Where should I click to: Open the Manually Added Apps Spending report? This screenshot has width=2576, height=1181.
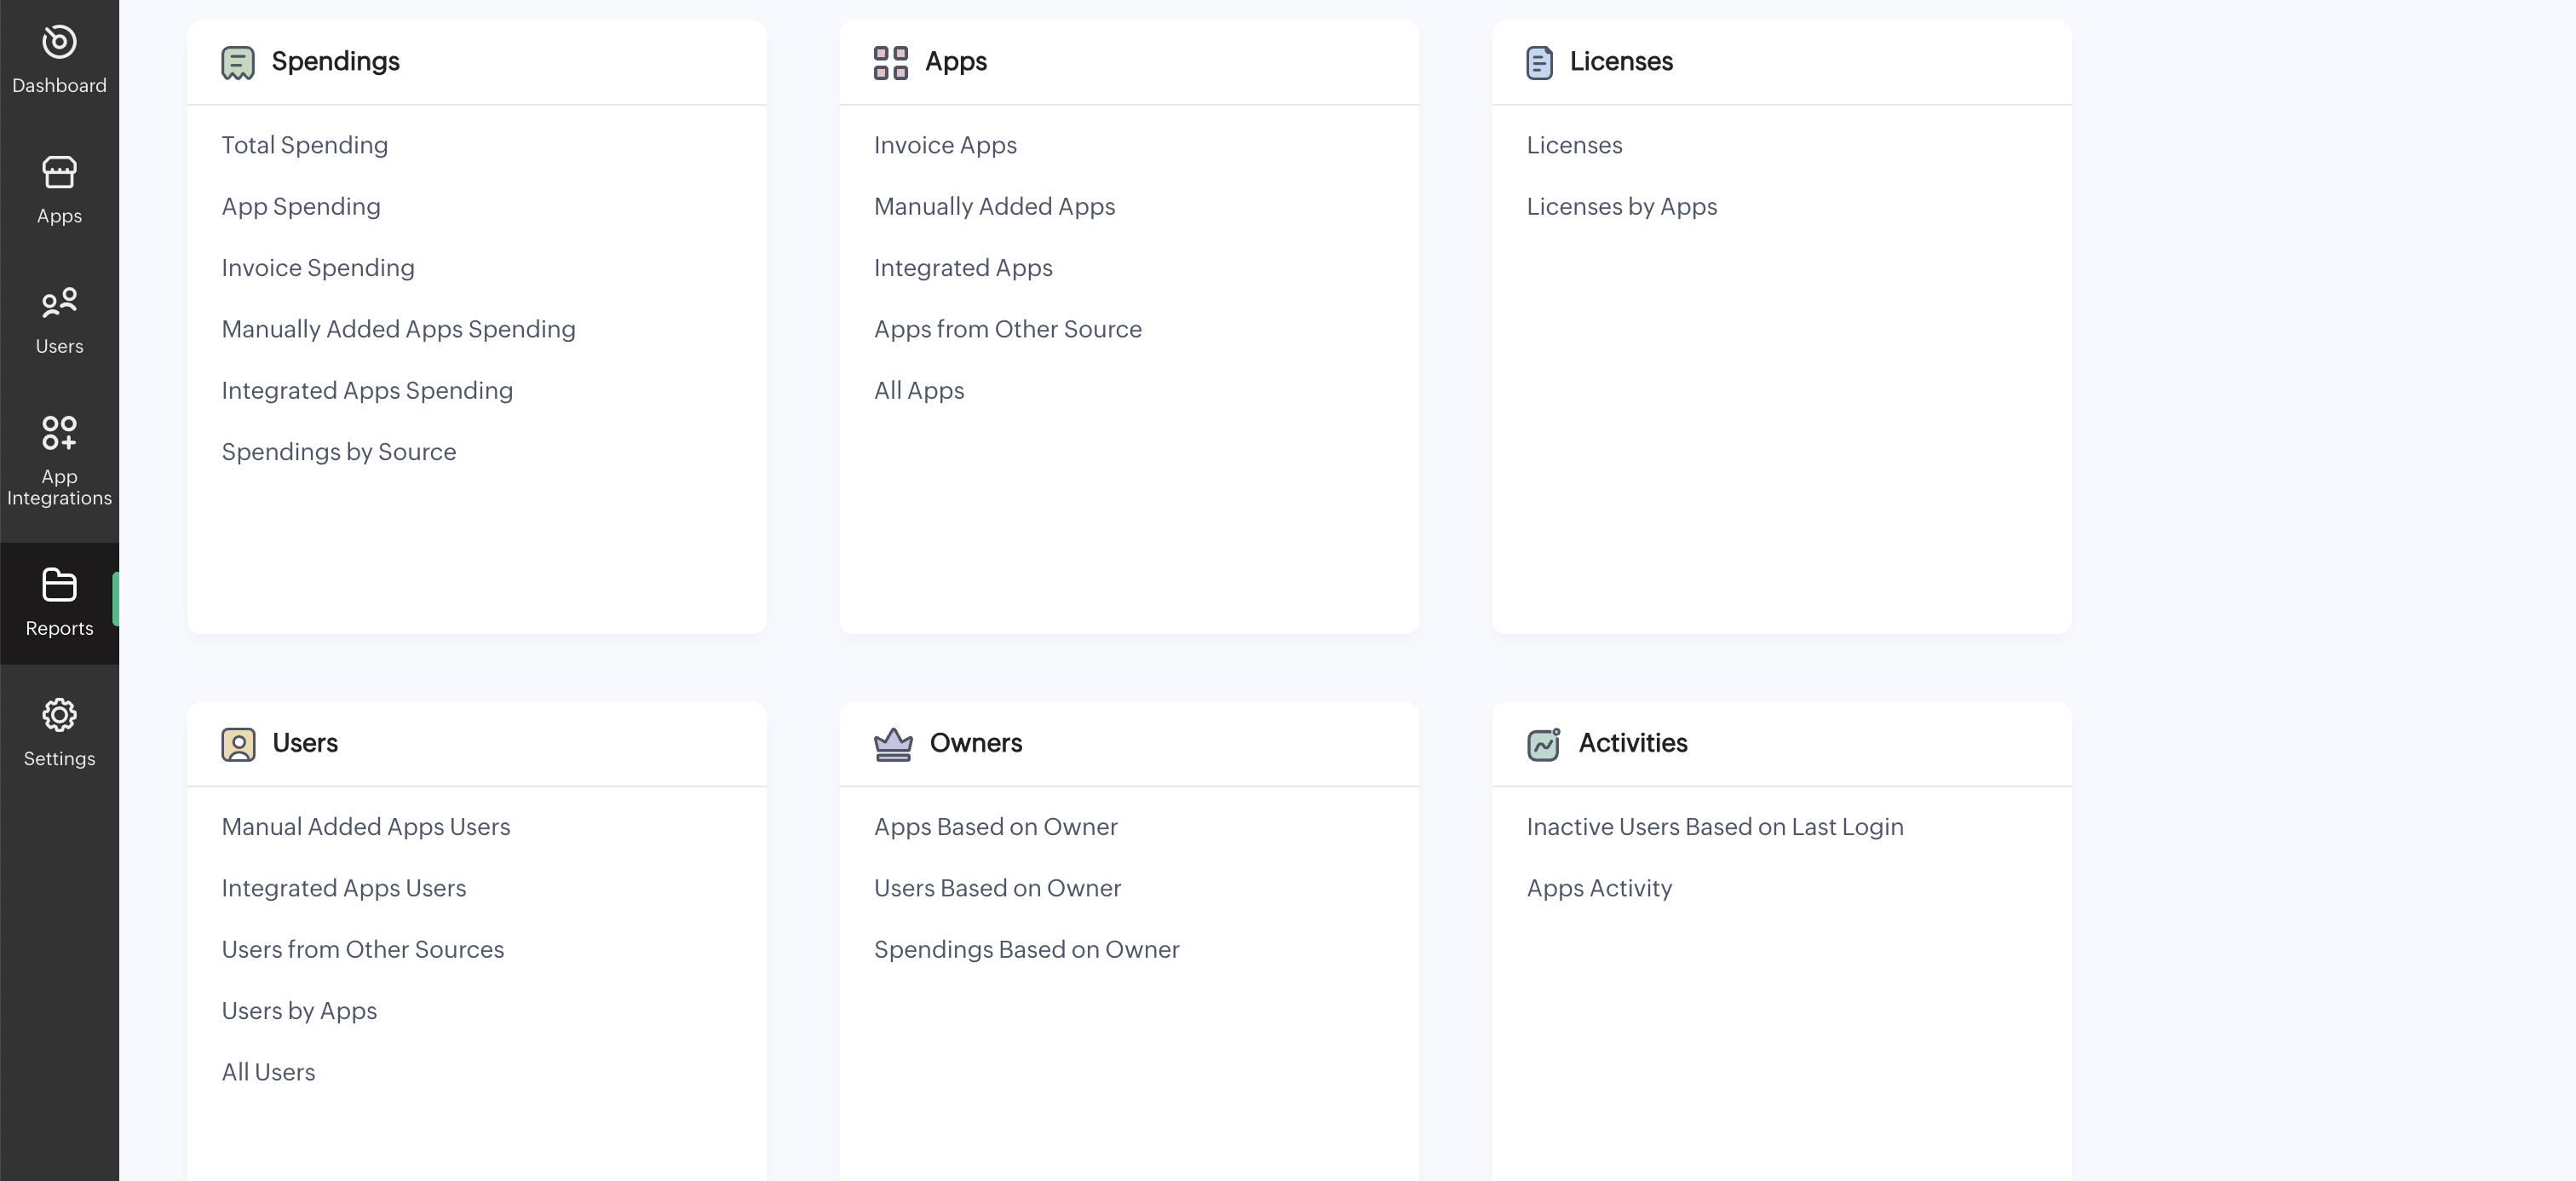pos(398,329)
